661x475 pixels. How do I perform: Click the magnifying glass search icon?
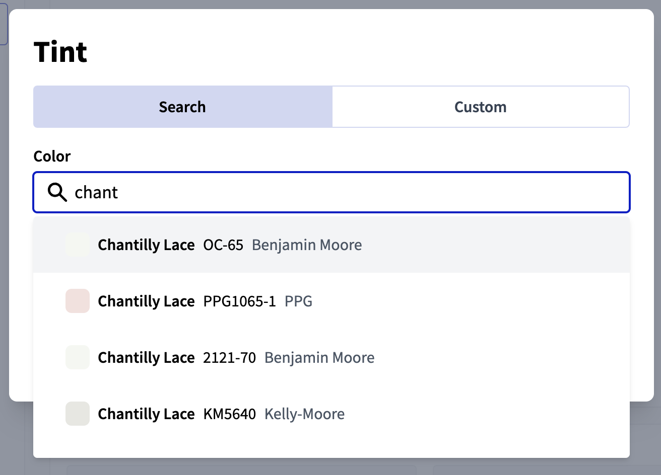[57, 192]
